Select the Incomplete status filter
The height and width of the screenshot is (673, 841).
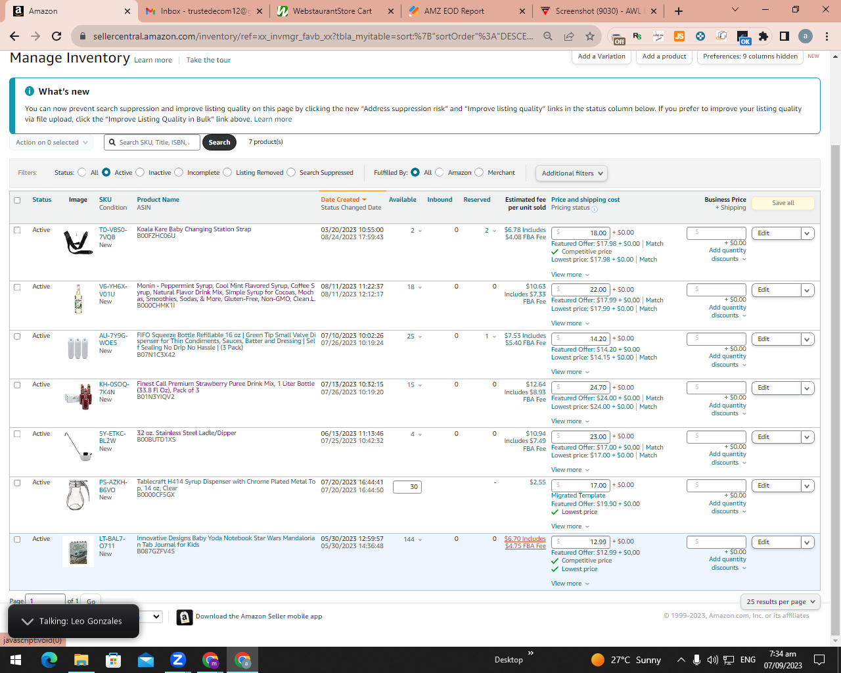(x=179, y=172)
